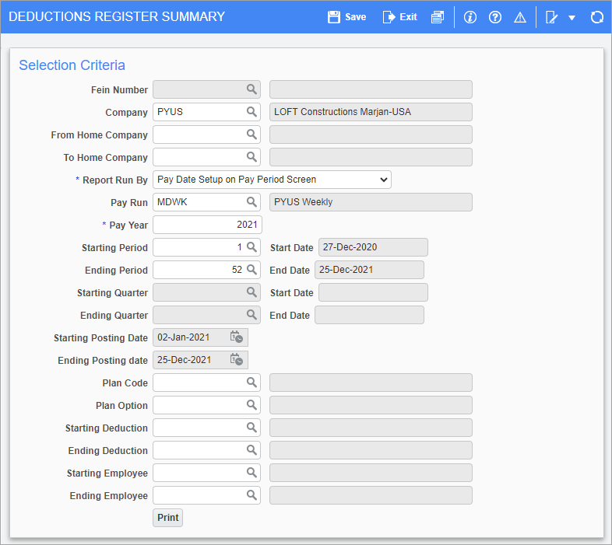Open the help question mark icon

click(495, 17)
